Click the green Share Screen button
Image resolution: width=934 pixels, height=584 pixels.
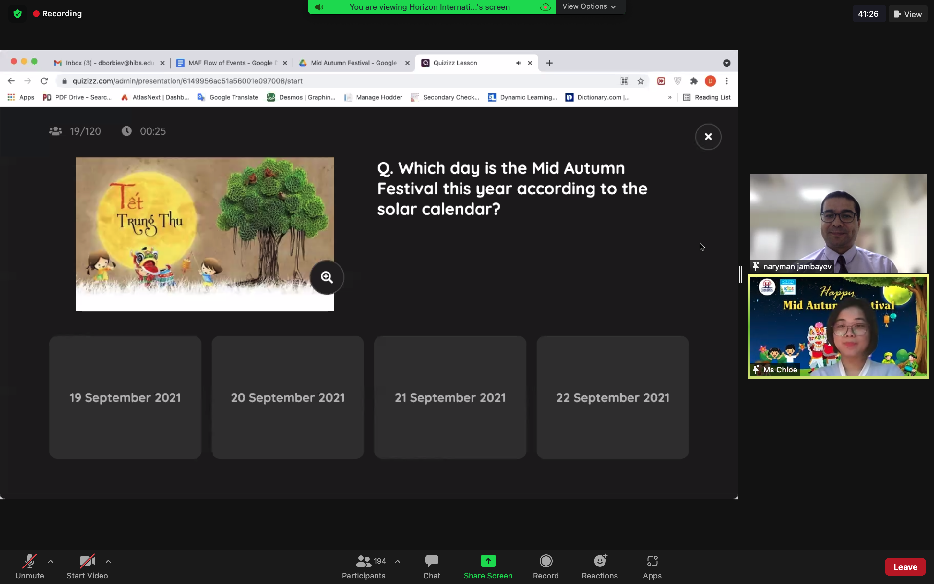pyautogui.click(x=488, y=566)
